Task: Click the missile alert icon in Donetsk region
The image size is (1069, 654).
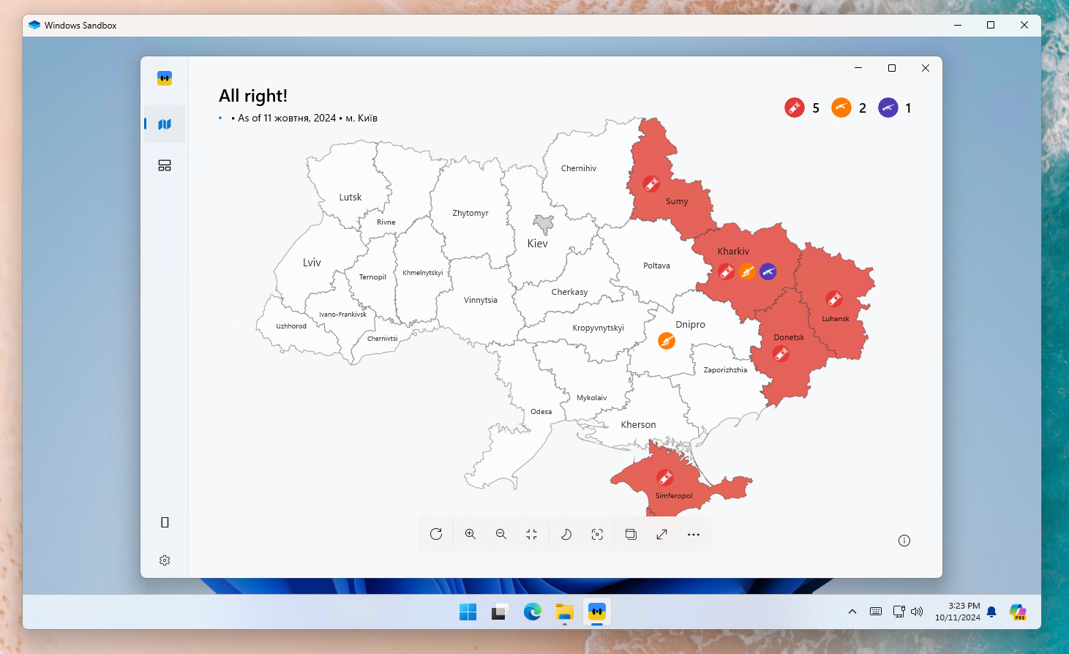Action: tap(781, 354)
